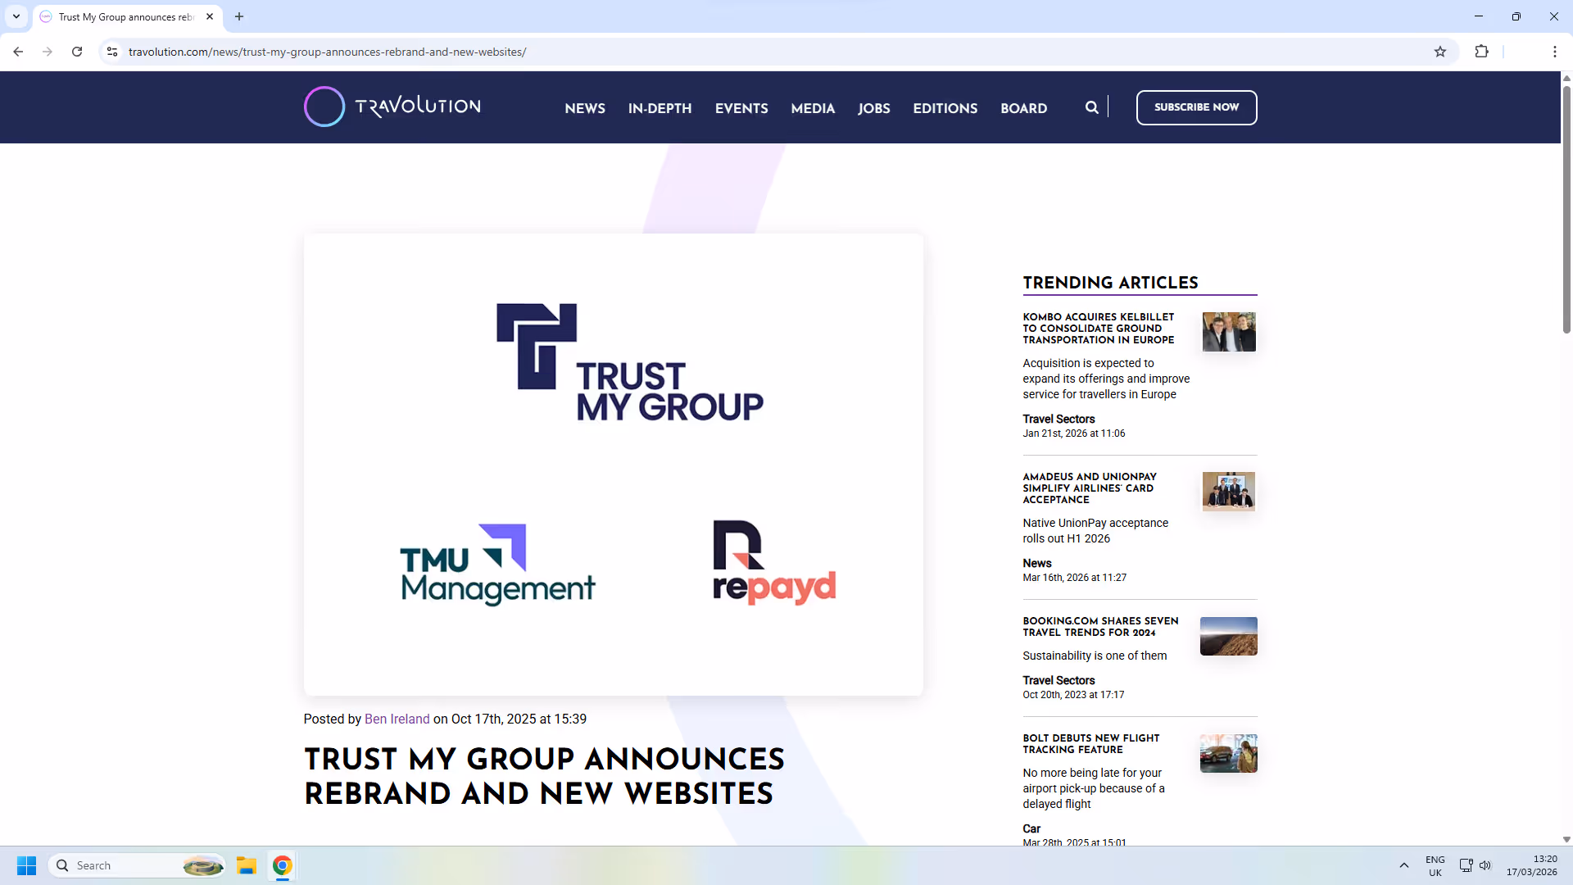1573x885 pixels.
Task: Open File Explorer from the taskbar
Action: pyautogui.click(x=247, y=865)
